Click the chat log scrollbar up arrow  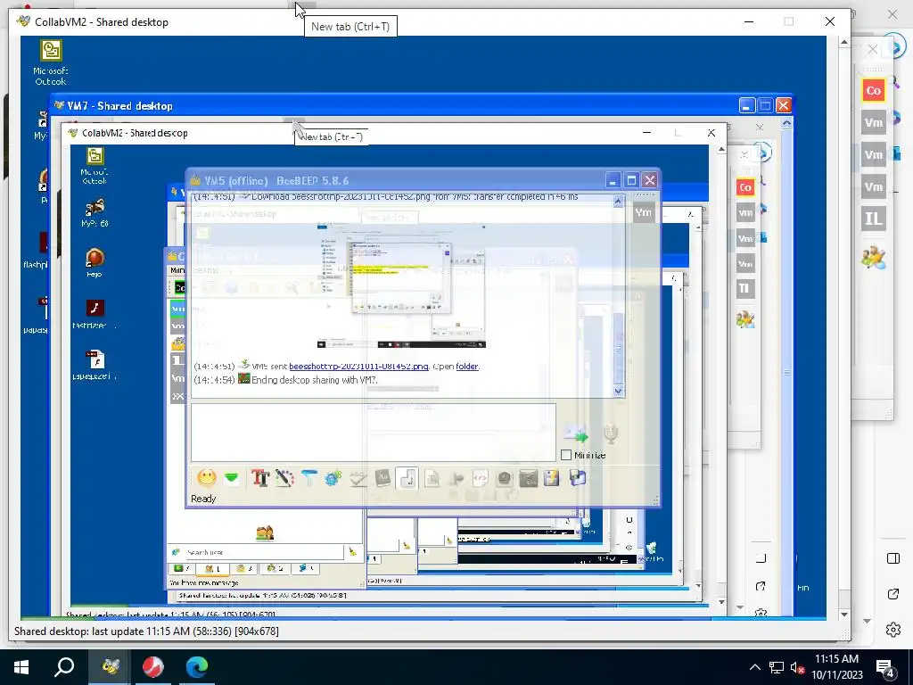click(619, 202)
